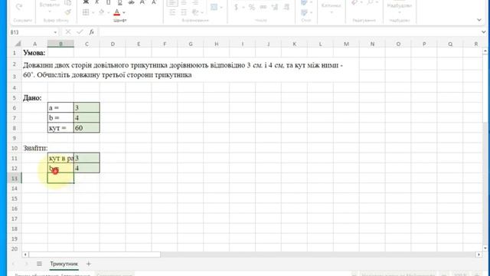Open Name Box dropdown
The image size is (490, 276).
click(x=55, y=32)
